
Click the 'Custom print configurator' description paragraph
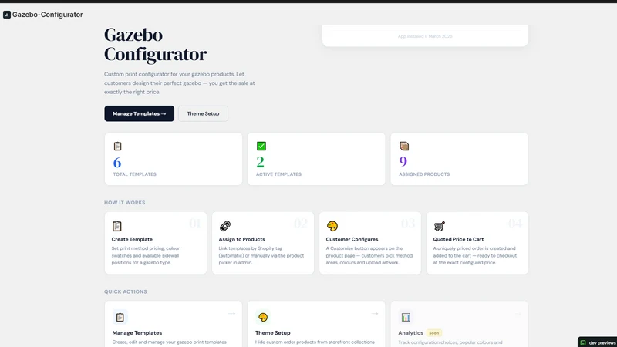click(180, 83)
